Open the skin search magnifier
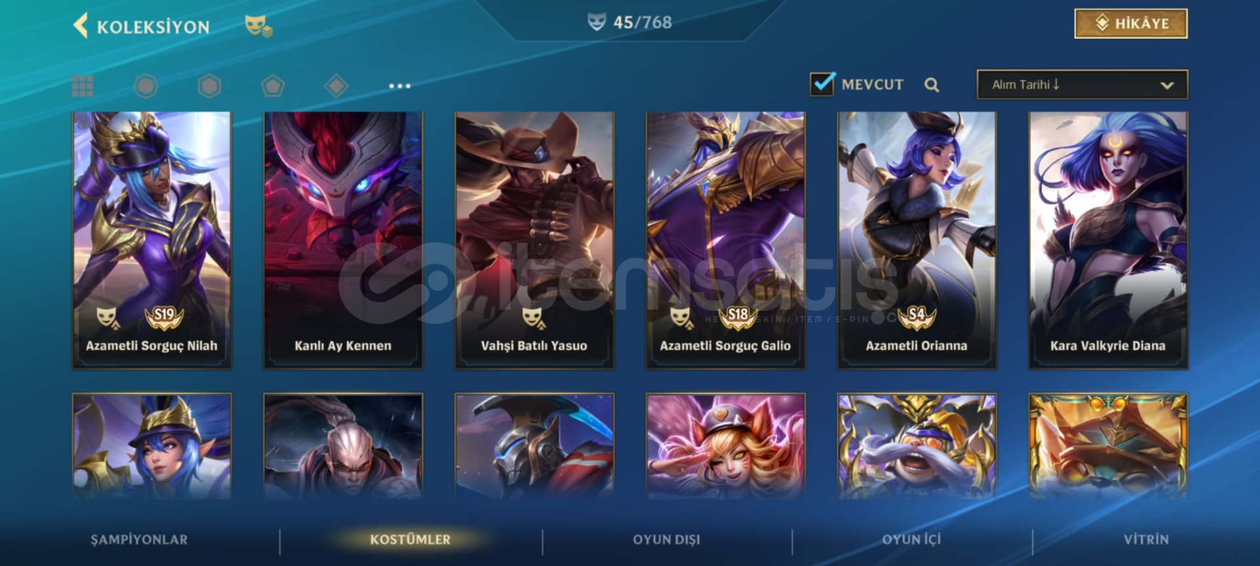 931,85
